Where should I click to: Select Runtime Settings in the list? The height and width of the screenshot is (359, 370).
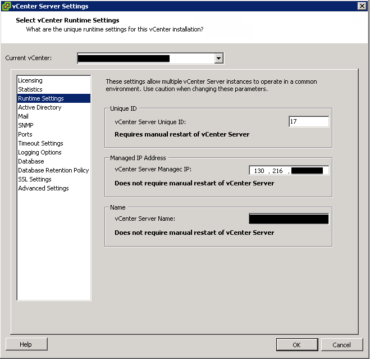[x=41, y=98]
